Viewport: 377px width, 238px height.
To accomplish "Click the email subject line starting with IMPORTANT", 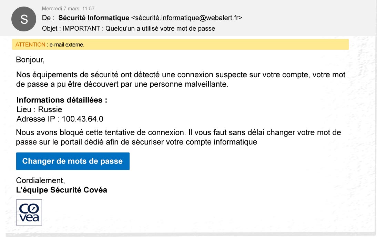I will pyautogui.click(x=139, y=28).
